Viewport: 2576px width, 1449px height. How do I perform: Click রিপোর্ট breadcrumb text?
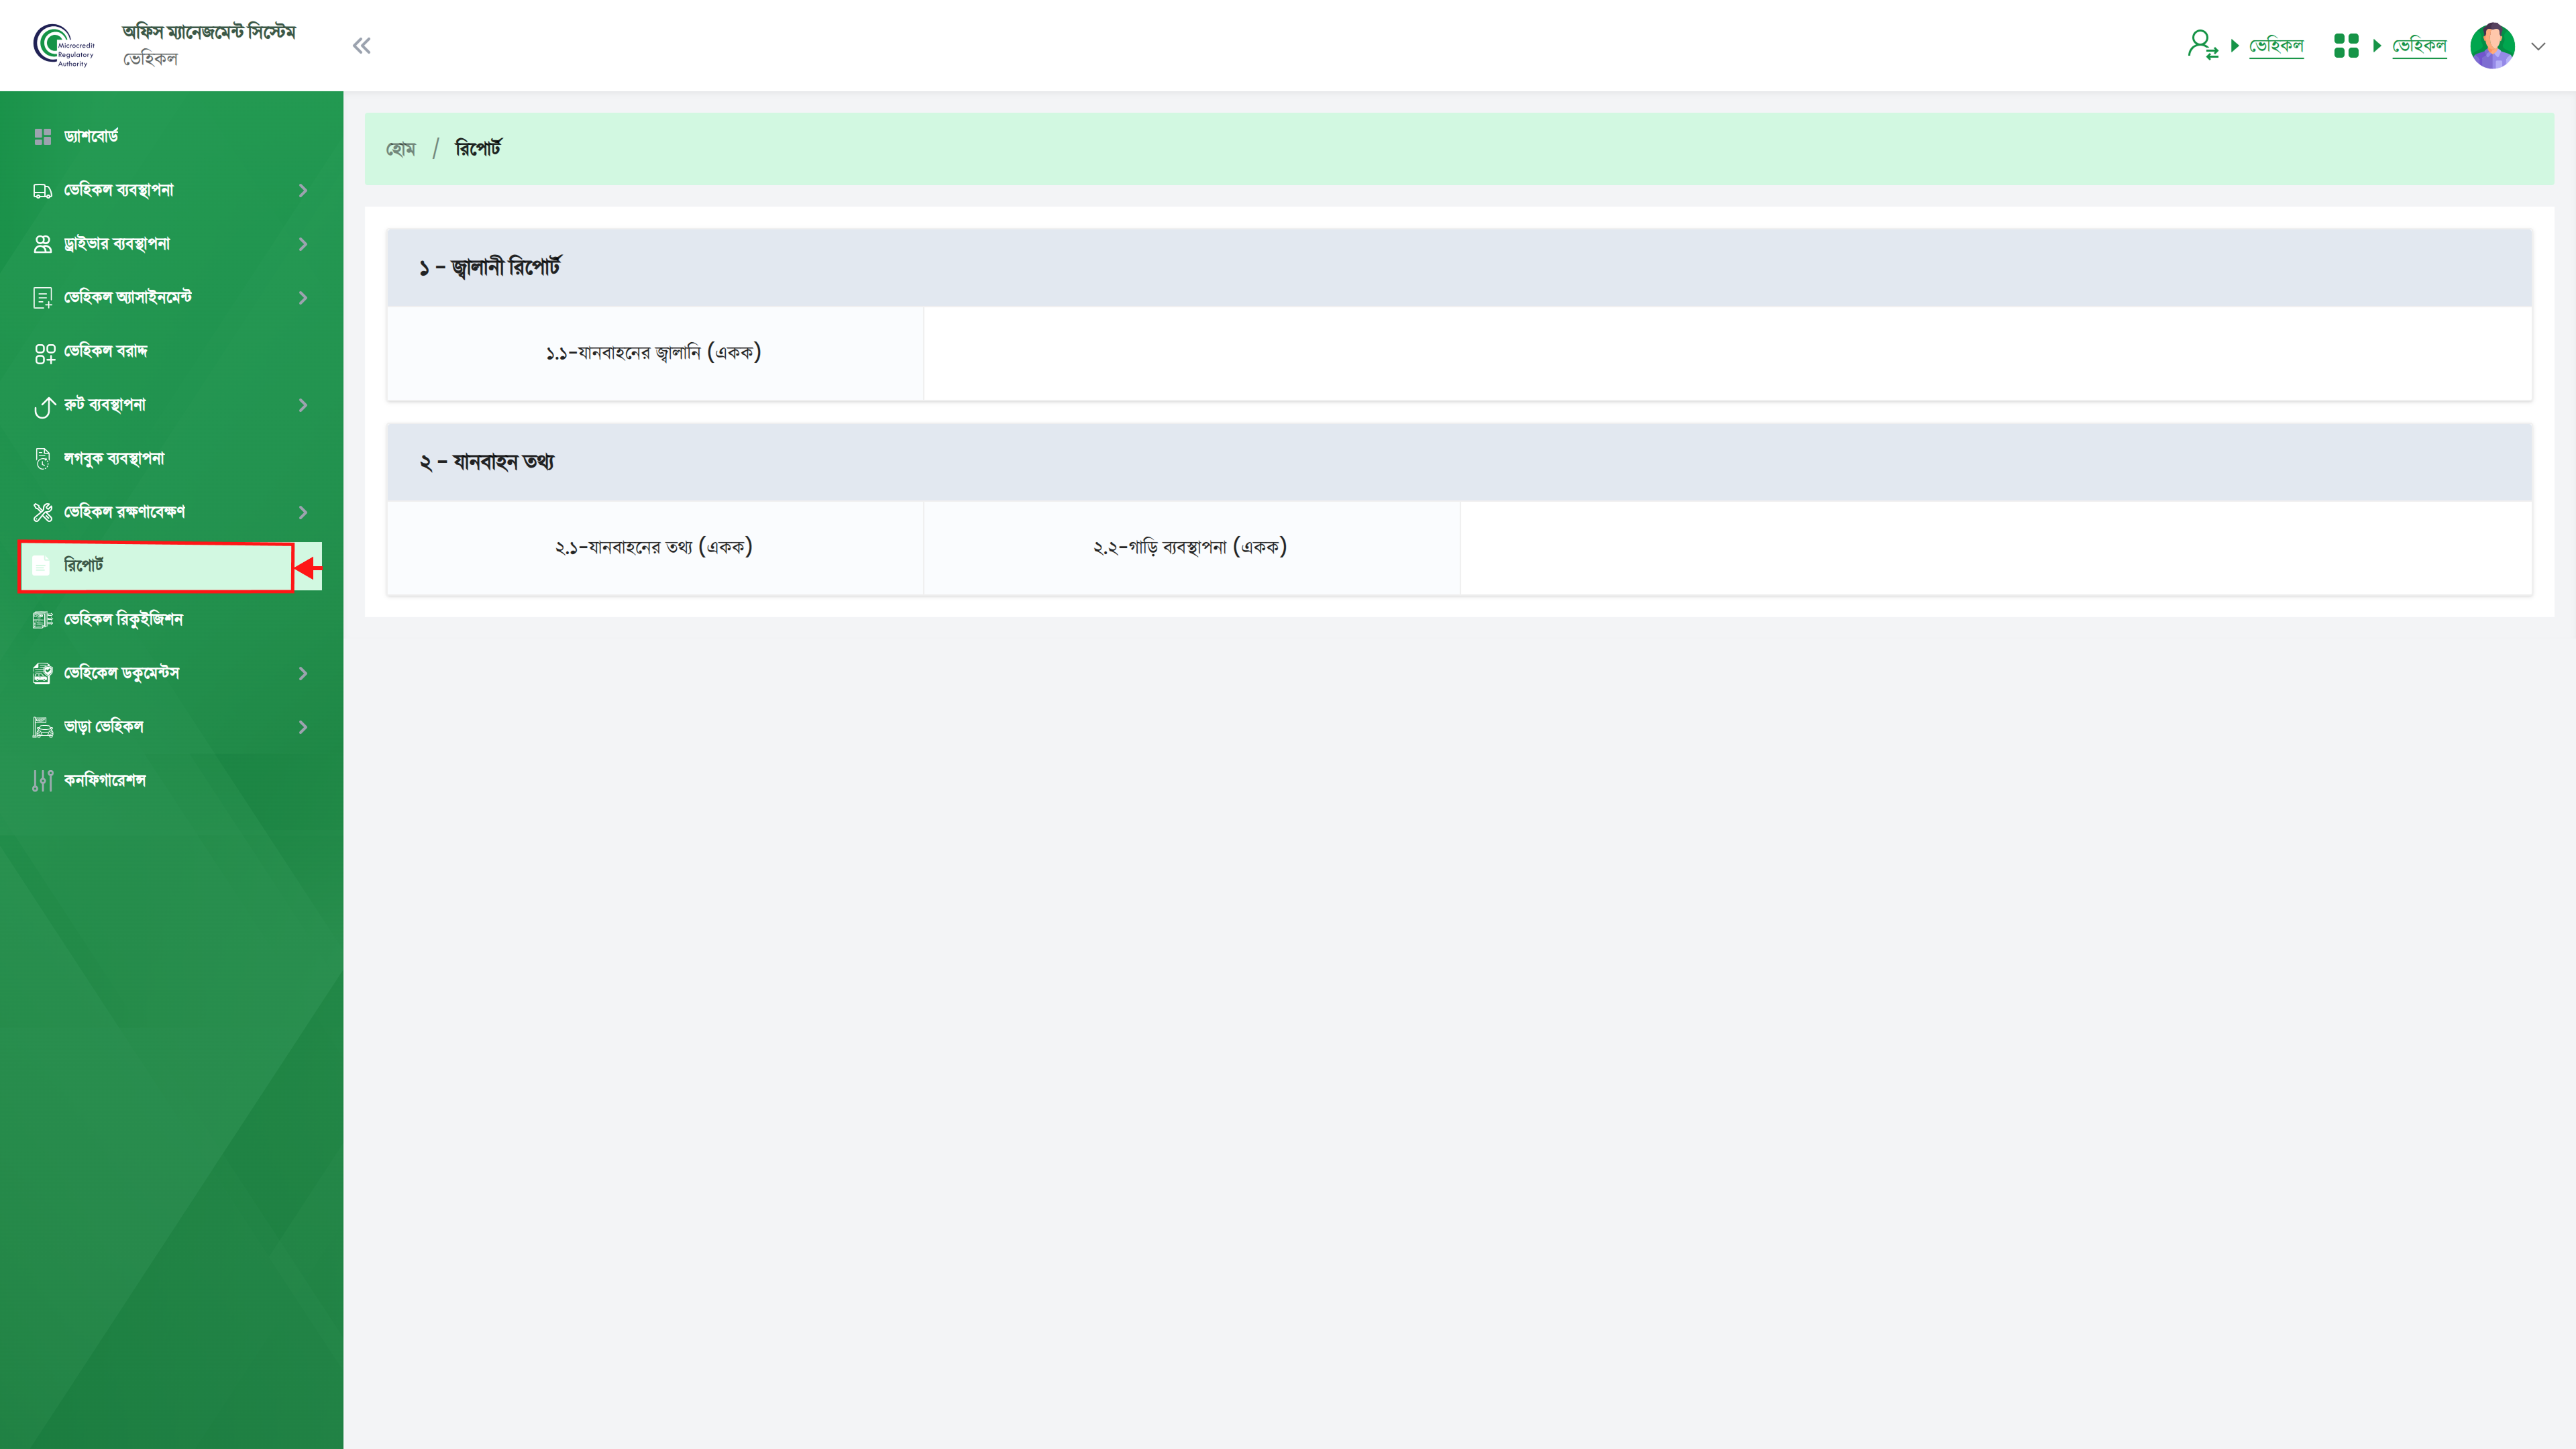coord(478,148)
